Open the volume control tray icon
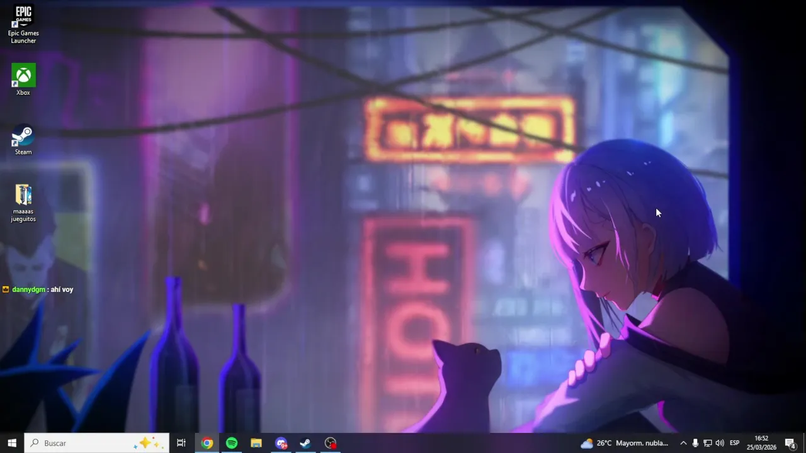Image resolution: width=806 pixels, height=453 pixels. click(x=720, y=443)
